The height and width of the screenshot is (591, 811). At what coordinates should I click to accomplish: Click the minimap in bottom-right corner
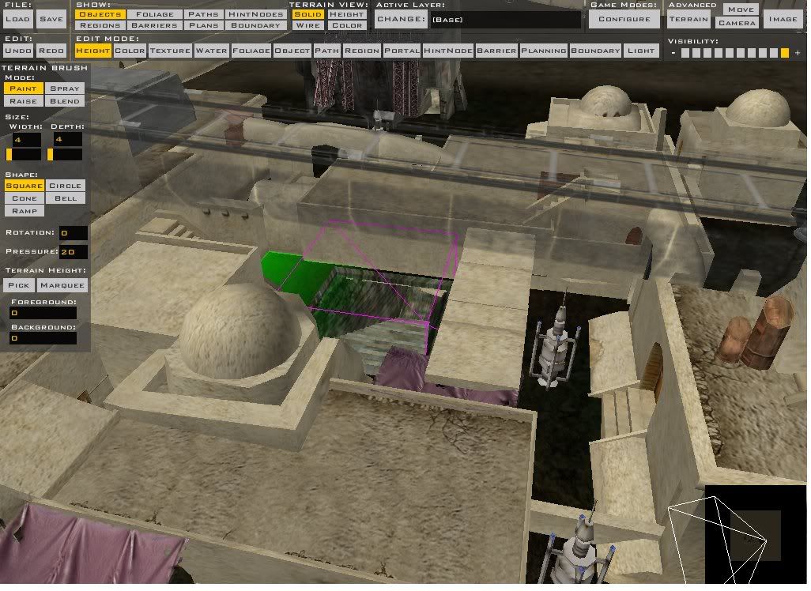755,534
